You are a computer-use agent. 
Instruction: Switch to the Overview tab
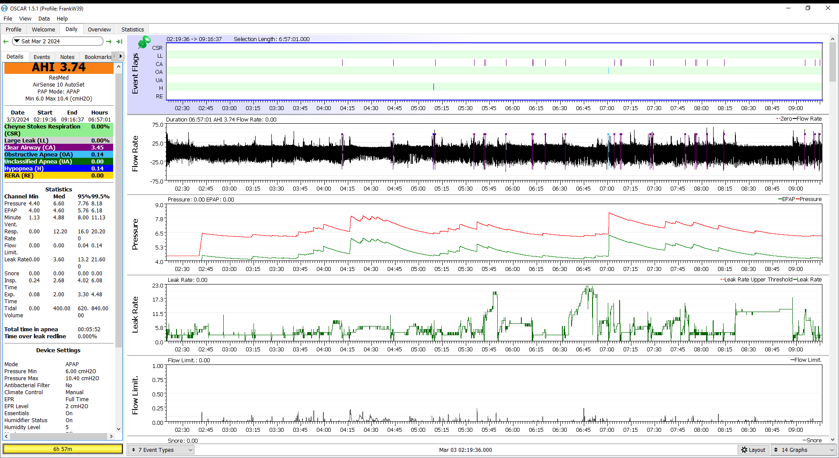tap(99, 30)
